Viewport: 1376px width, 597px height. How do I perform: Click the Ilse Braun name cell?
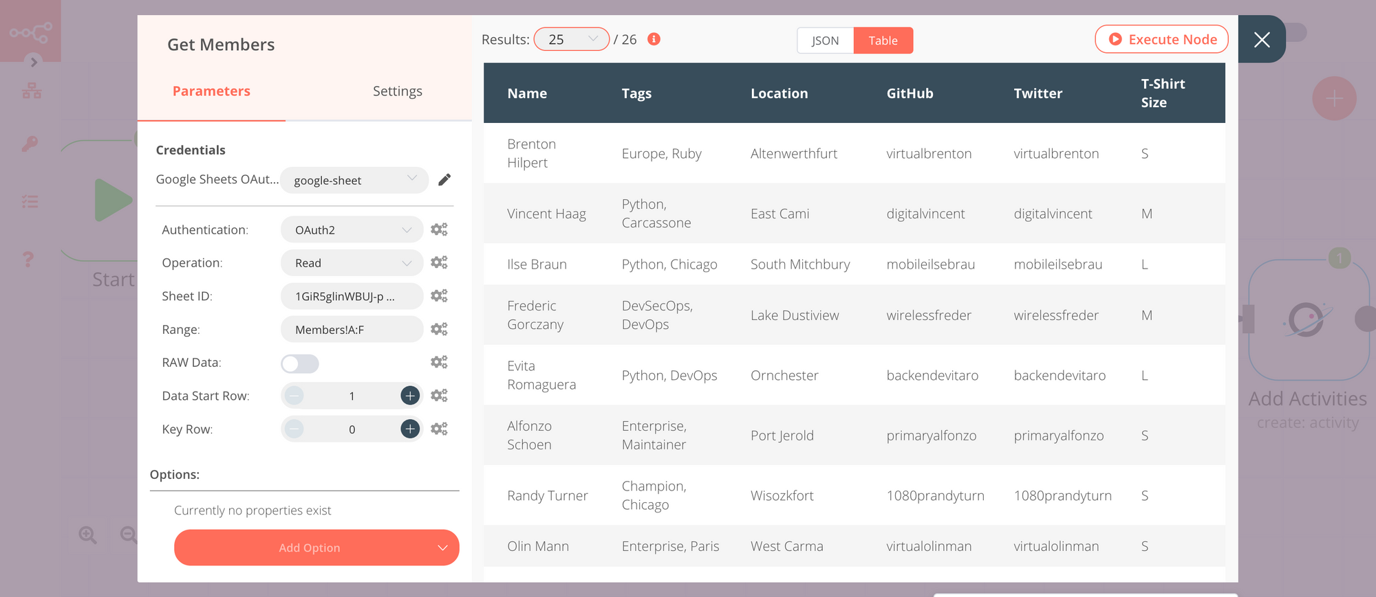coord(537,264)
